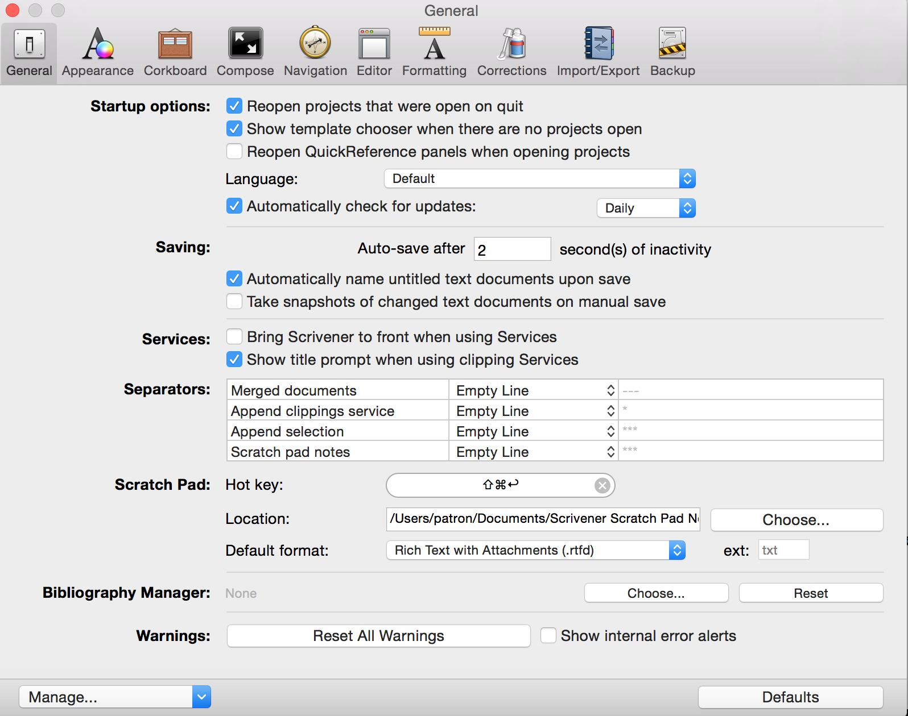Disable reopening projects open on quit
The width and height of the screenshot is (908, 716).
point(234,106)
